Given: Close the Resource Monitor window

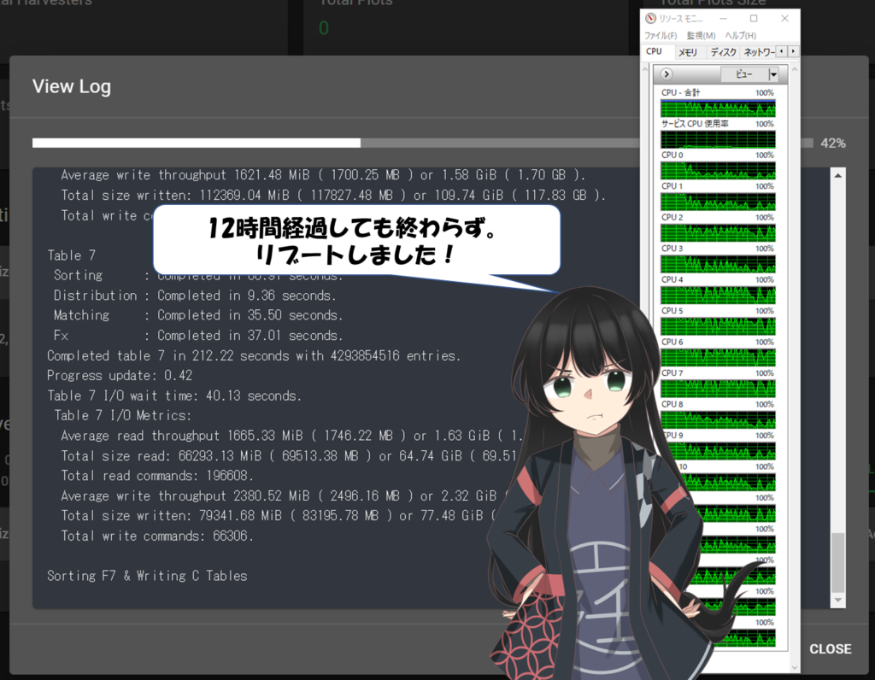Looking at the screenshot, I should [784, 19].
